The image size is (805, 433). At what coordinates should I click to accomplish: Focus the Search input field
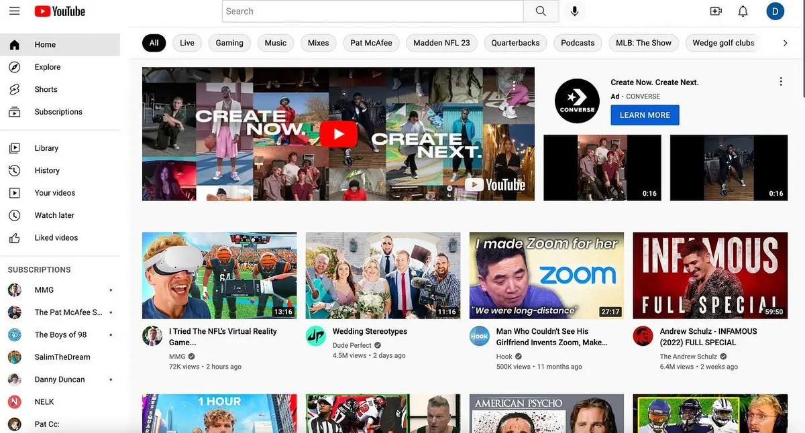[372, 11]
